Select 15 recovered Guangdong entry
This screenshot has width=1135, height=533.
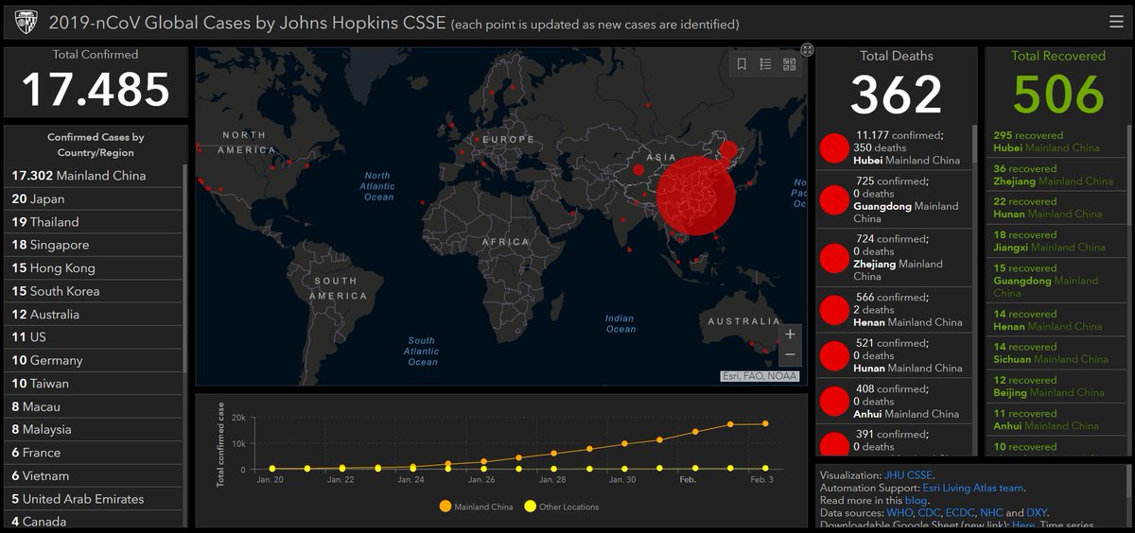1056,281
